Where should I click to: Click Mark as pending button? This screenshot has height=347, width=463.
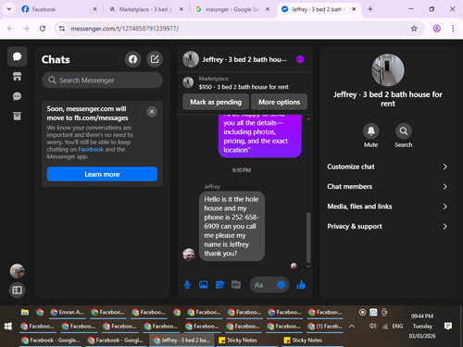point(216,102)
